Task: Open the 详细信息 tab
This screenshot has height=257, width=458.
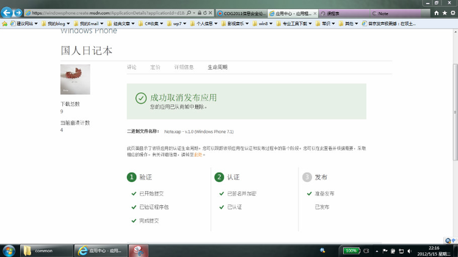Action: 184,67
